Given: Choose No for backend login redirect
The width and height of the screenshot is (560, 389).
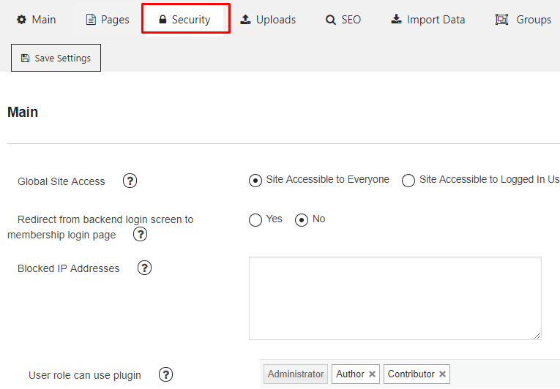Looking at the screenshot, I should click(x=302, y=220).
